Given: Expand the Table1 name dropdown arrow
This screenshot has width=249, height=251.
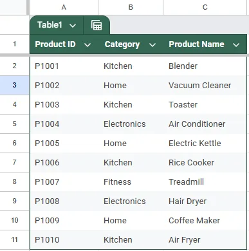Looking at the screenshot, I should coord(73,26).
